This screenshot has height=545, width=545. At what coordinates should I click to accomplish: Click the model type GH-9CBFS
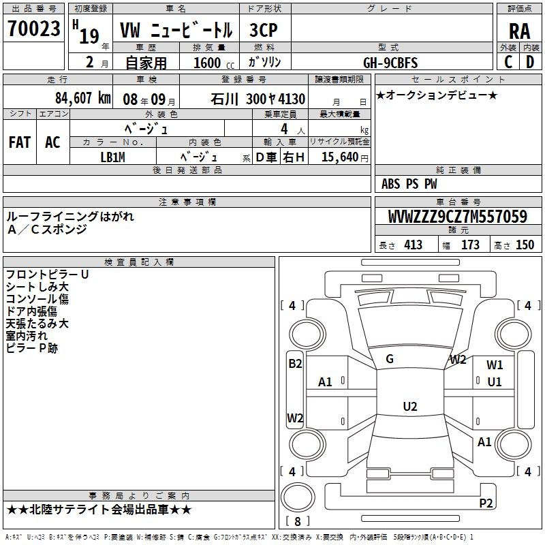tap(391, 62)
